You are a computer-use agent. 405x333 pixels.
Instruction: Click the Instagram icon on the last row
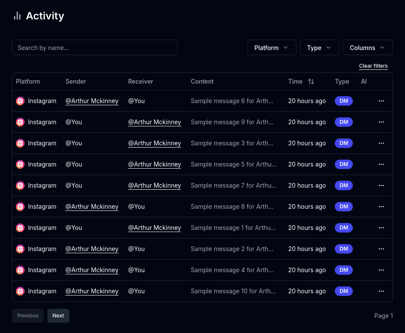pos(20,291)
